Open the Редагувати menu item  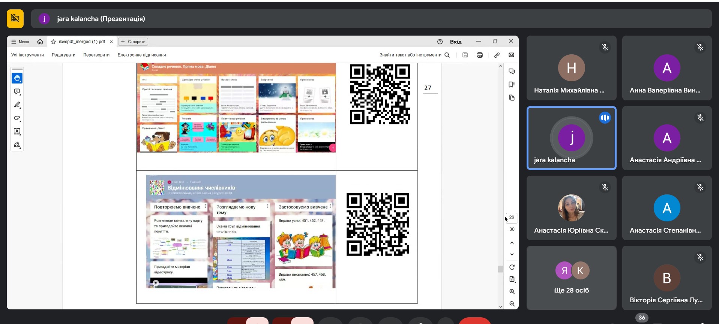[x=63, y=55]
